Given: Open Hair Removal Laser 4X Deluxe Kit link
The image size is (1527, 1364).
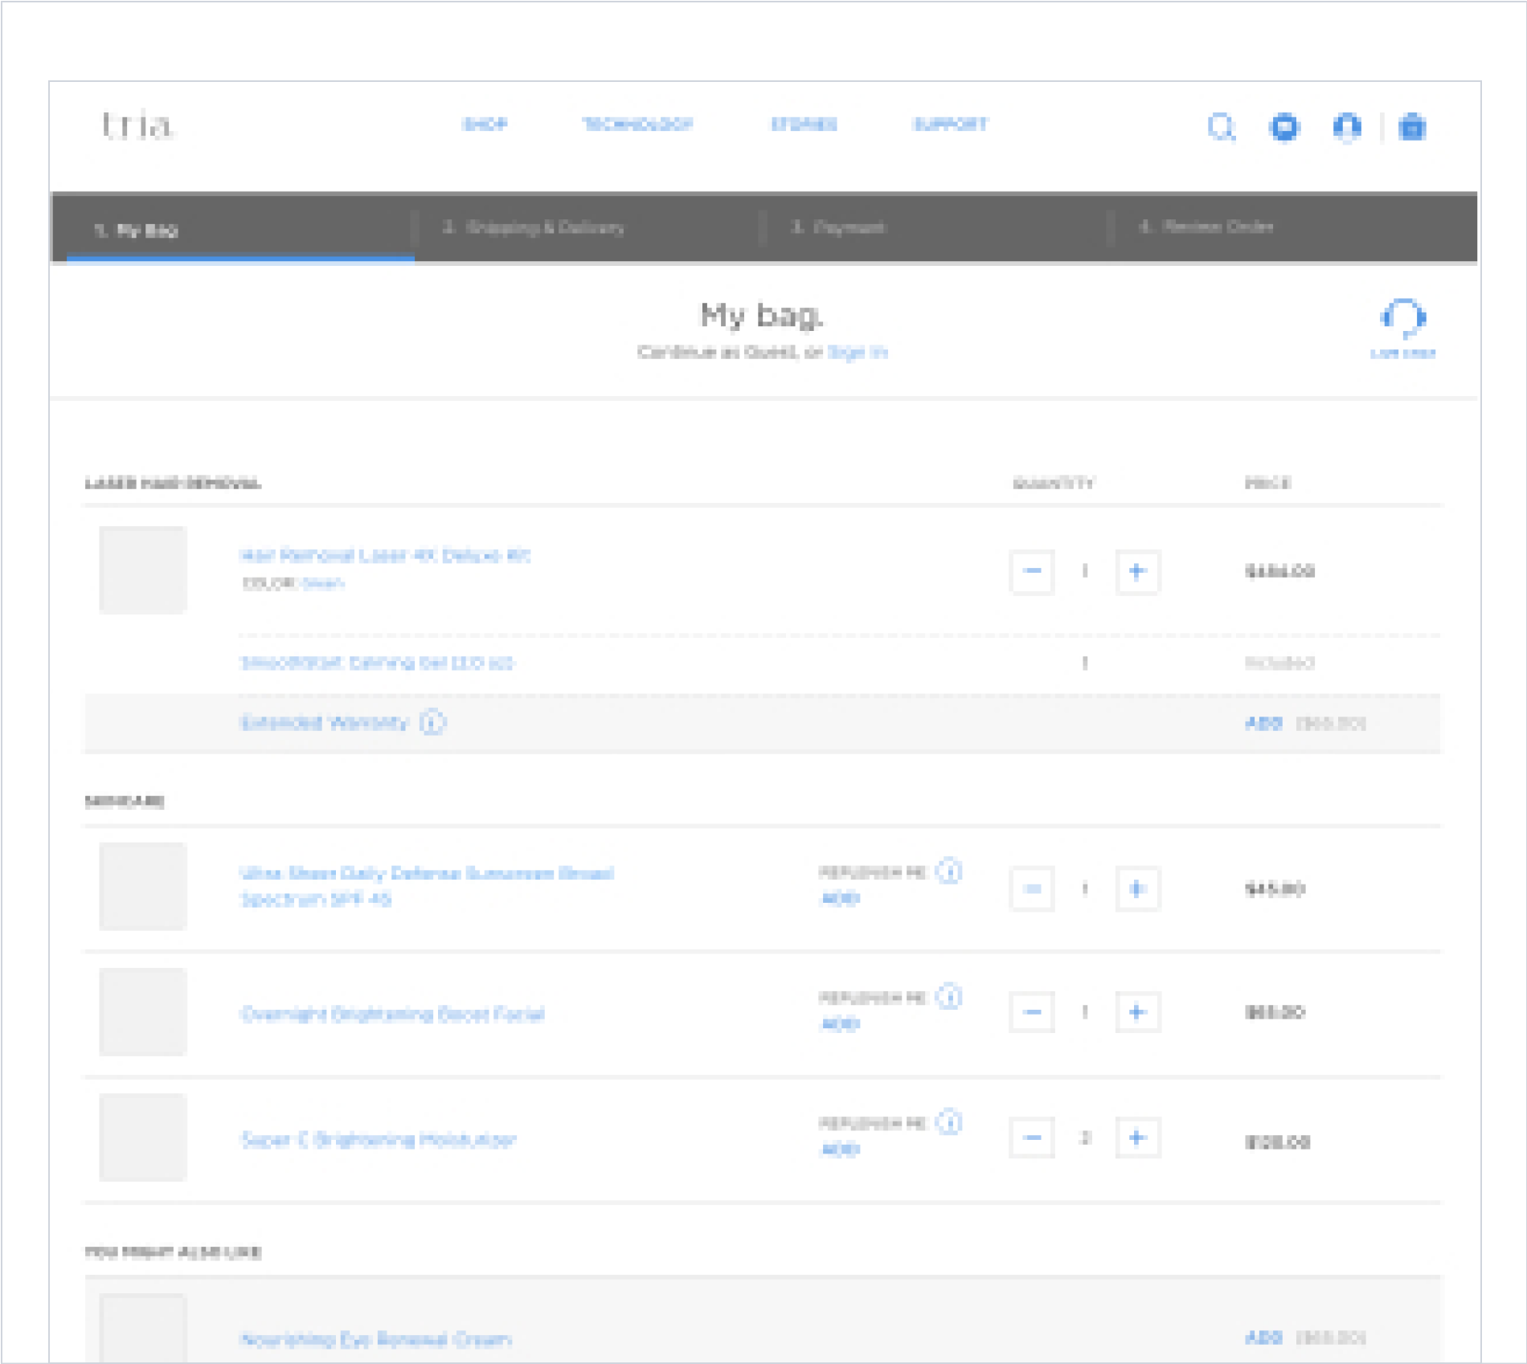Looking at the screenshot, I should click(x=385, y=555).
